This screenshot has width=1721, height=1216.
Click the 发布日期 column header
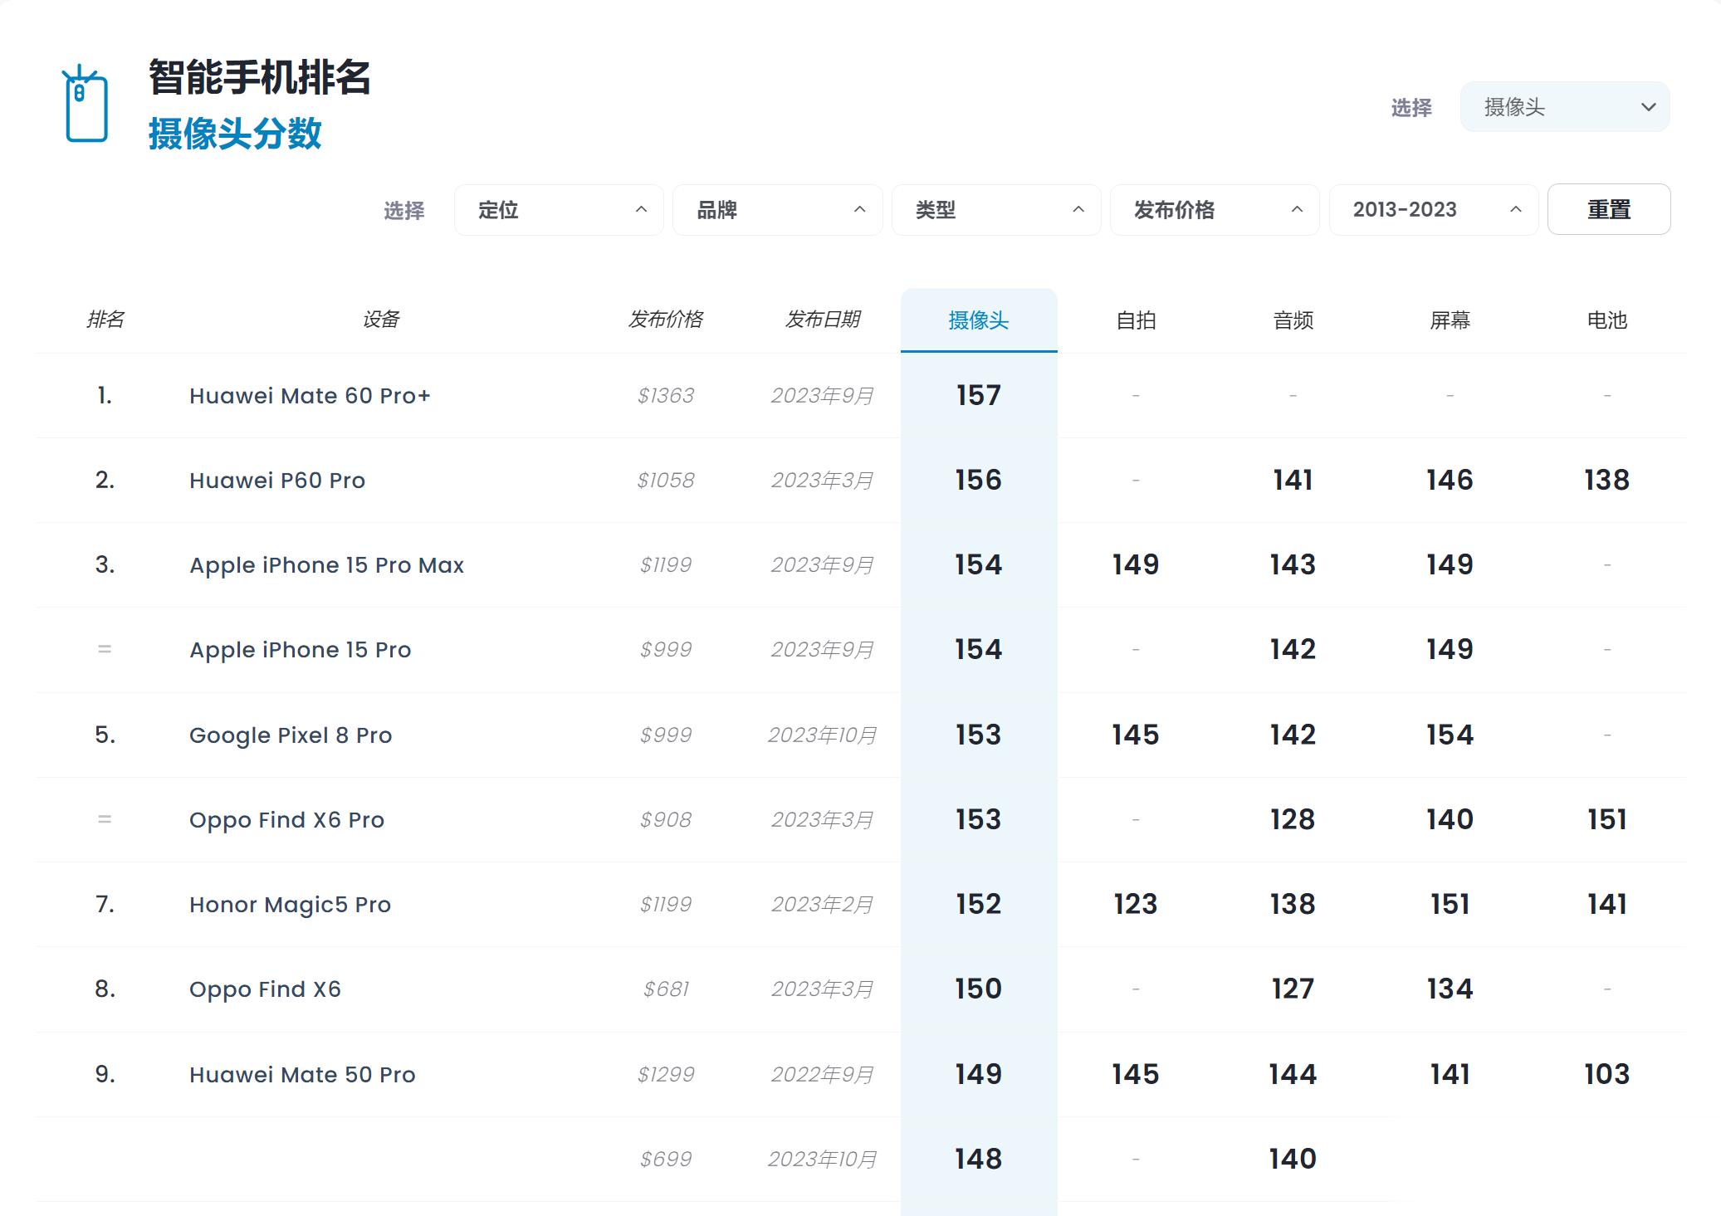tap(822, 320)
